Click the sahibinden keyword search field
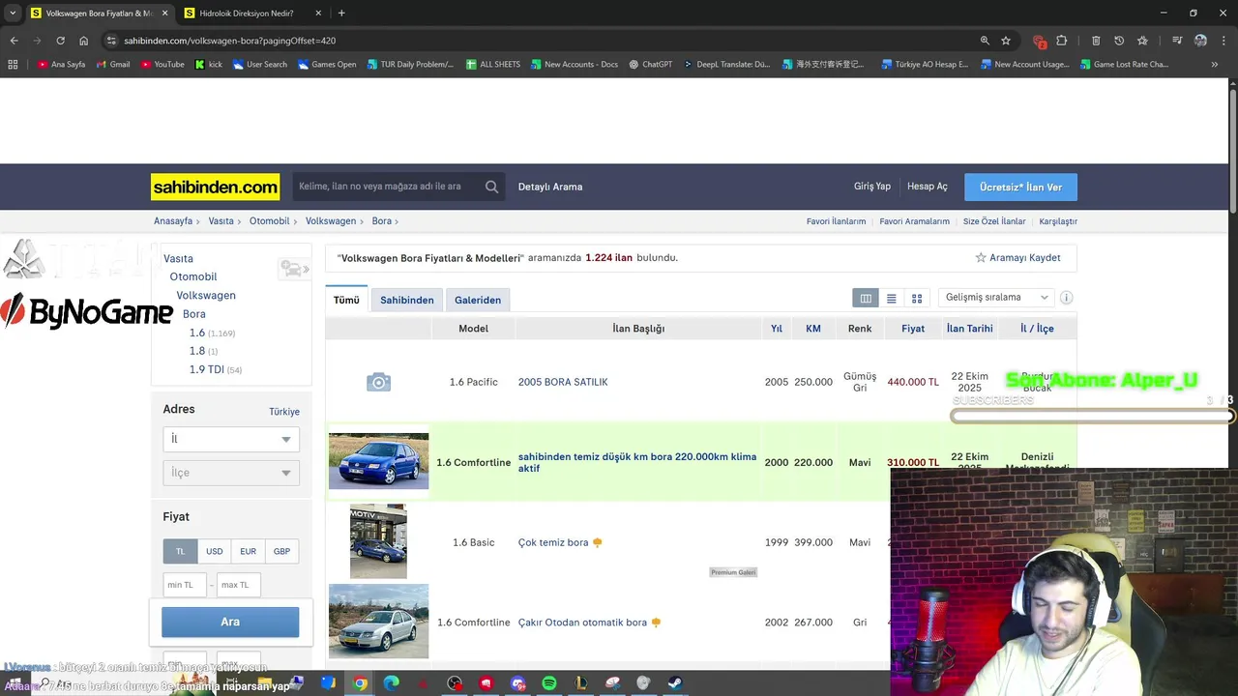 (x=387, y=187)
